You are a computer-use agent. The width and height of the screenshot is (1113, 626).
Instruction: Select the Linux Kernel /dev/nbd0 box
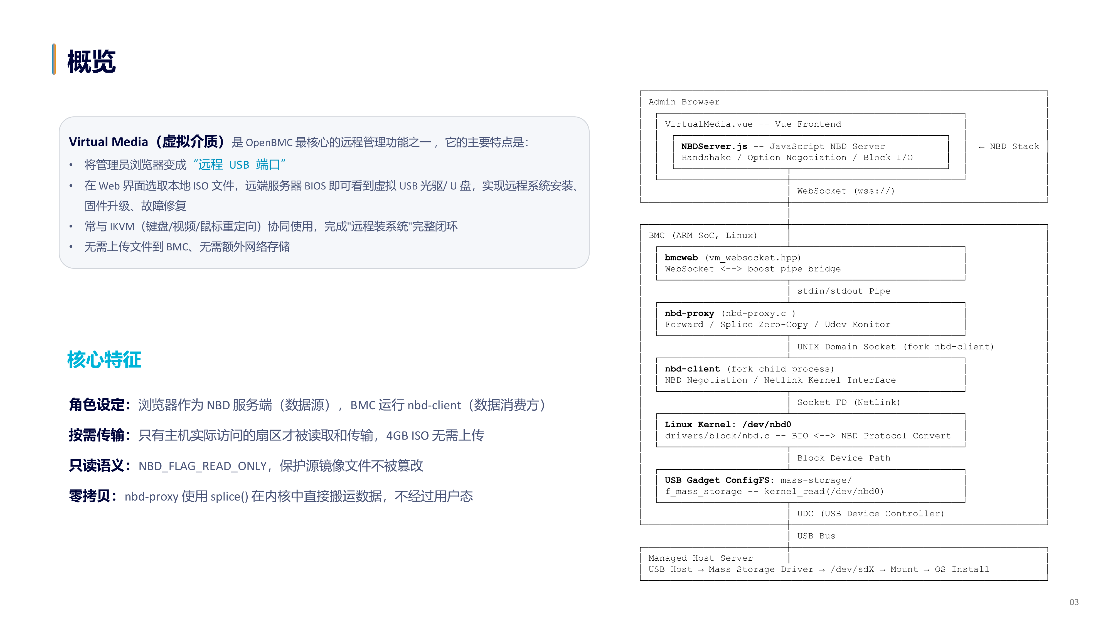click(x=811, y=430)
